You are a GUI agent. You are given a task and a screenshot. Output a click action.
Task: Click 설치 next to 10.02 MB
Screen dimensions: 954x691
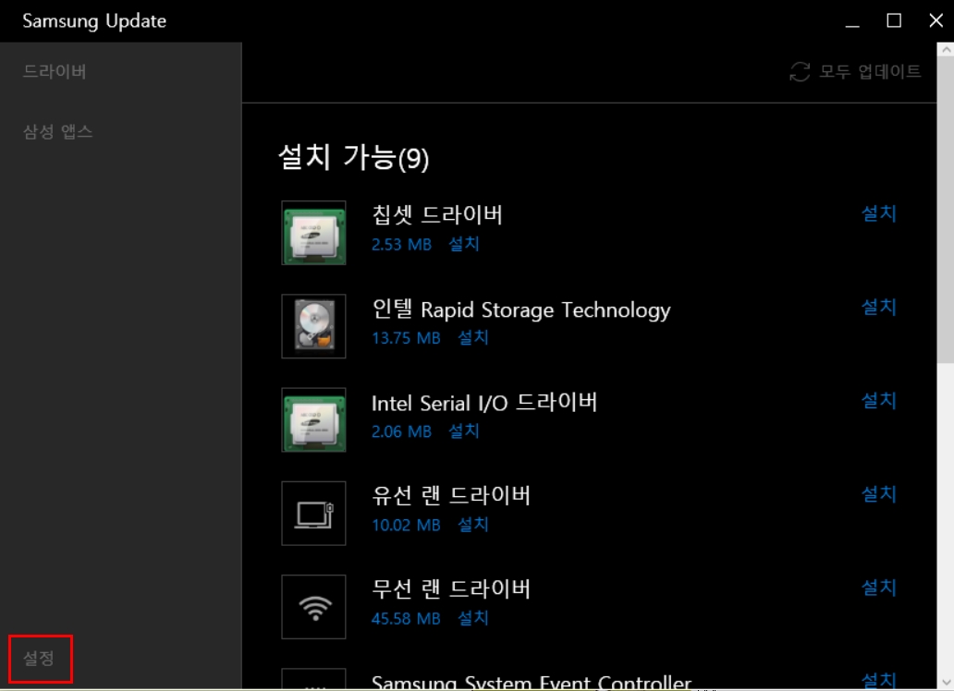[x=472, y=525]
